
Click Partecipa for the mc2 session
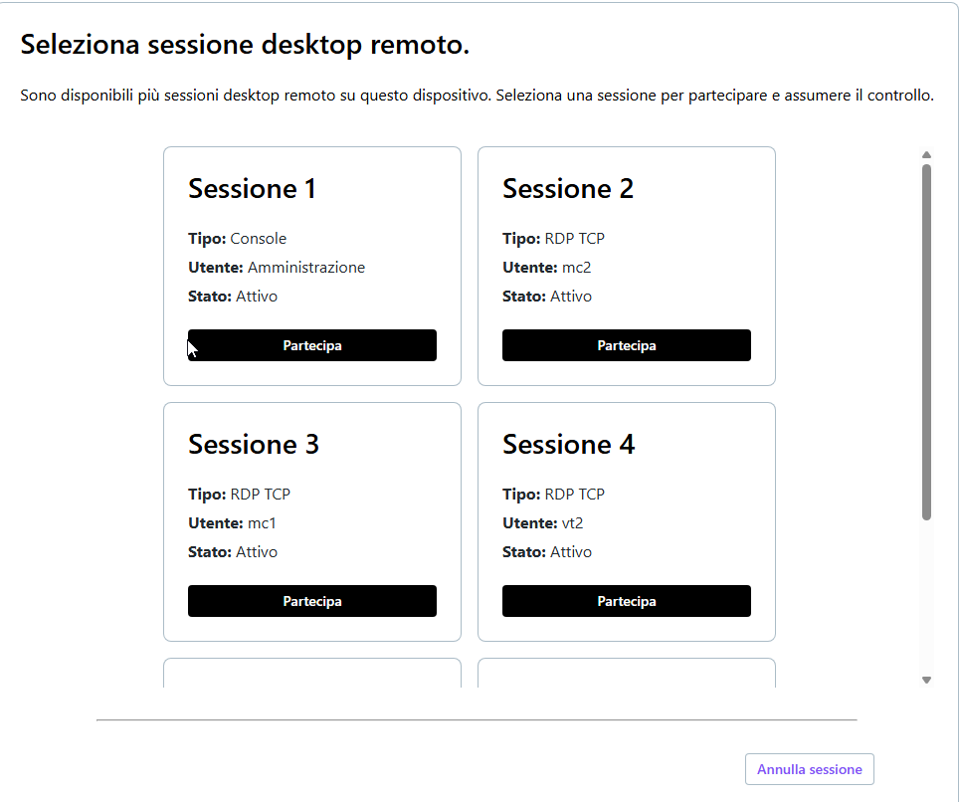627,345
